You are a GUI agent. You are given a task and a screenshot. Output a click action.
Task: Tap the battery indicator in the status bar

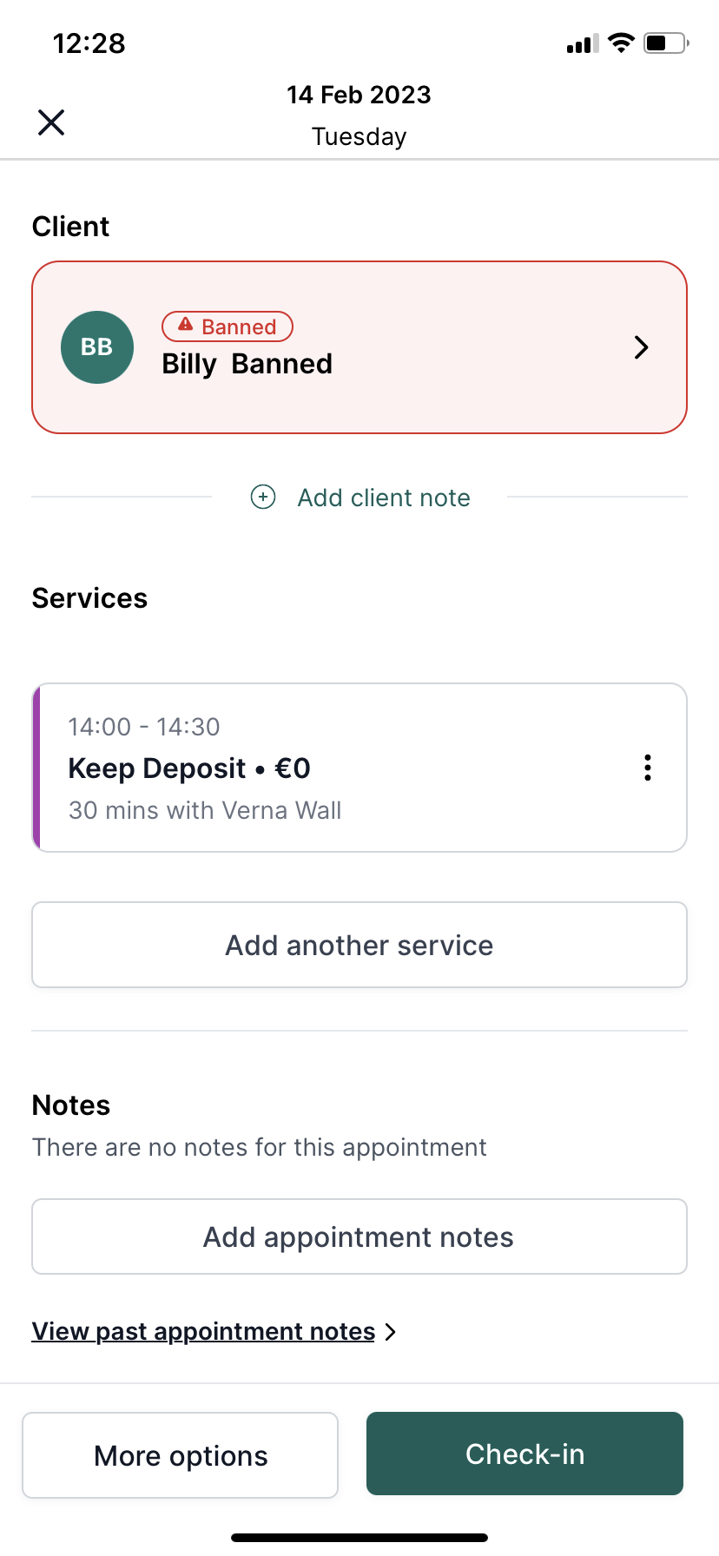point(666,43)
